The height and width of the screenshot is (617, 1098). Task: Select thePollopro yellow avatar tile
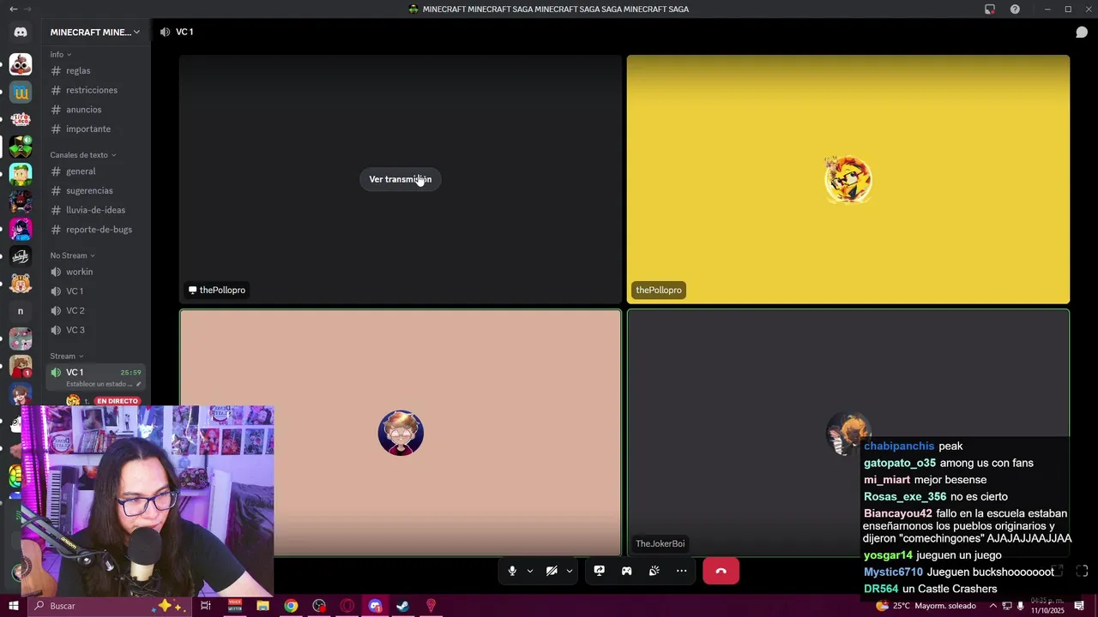(x=848, y=179)
